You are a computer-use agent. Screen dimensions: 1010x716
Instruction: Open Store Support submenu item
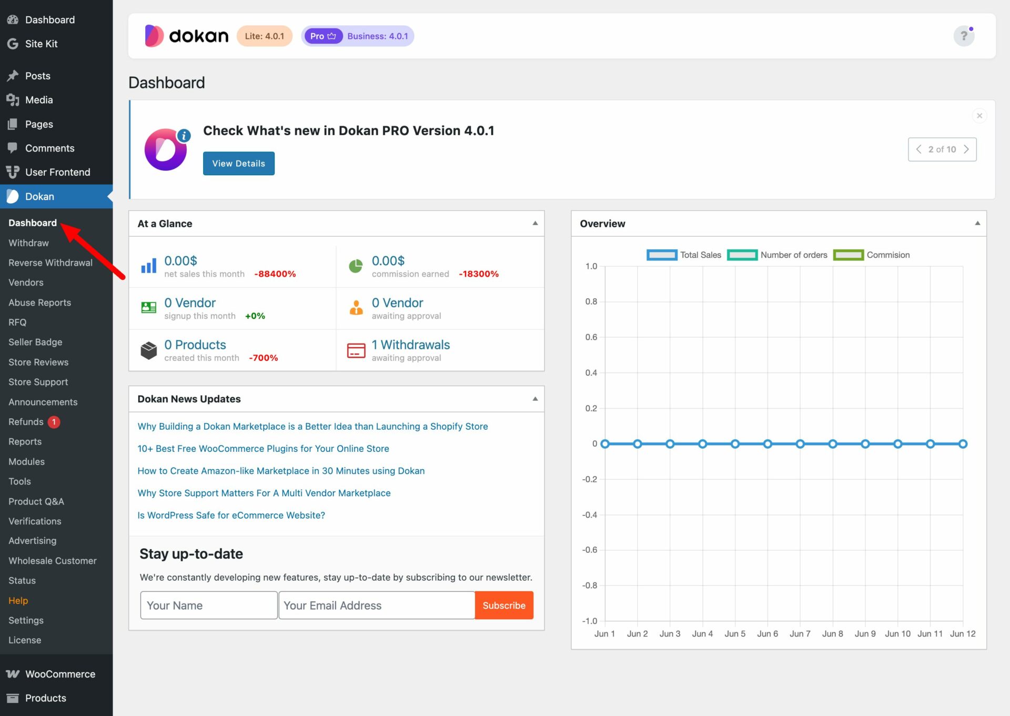38,382
